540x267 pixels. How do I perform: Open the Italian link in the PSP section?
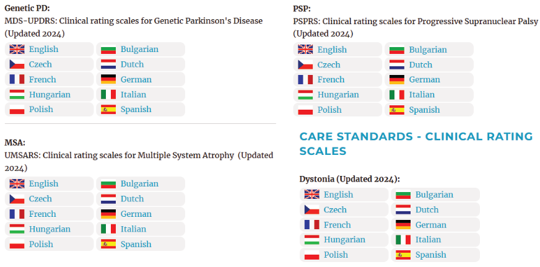click(x=422, y=95)
